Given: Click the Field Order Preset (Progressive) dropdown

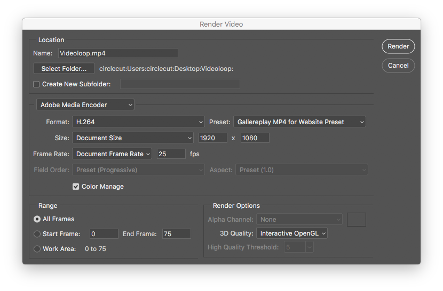Looking at the screenshot, I should pos(138,170).
